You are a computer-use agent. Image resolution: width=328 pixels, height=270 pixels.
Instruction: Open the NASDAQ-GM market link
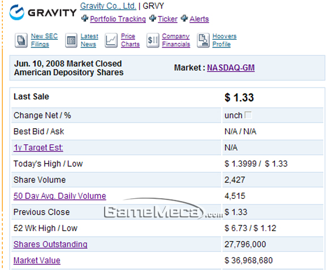click(x=231, y=68)
